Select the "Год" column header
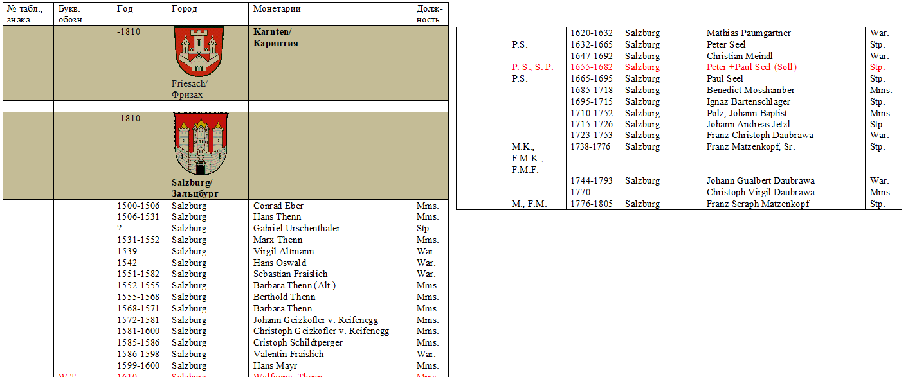The image size is (908, 377). click(125, 9)
